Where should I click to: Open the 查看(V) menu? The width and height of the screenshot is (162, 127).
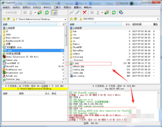[77, 7]
